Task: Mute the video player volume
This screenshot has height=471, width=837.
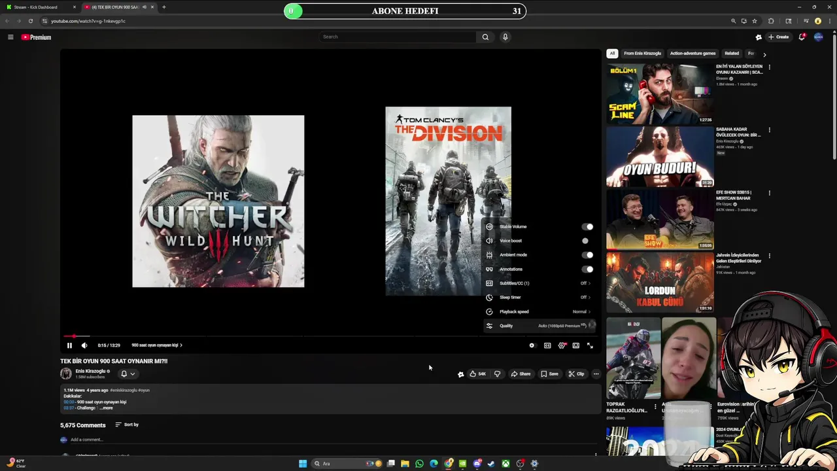Action: coord(84,345)
